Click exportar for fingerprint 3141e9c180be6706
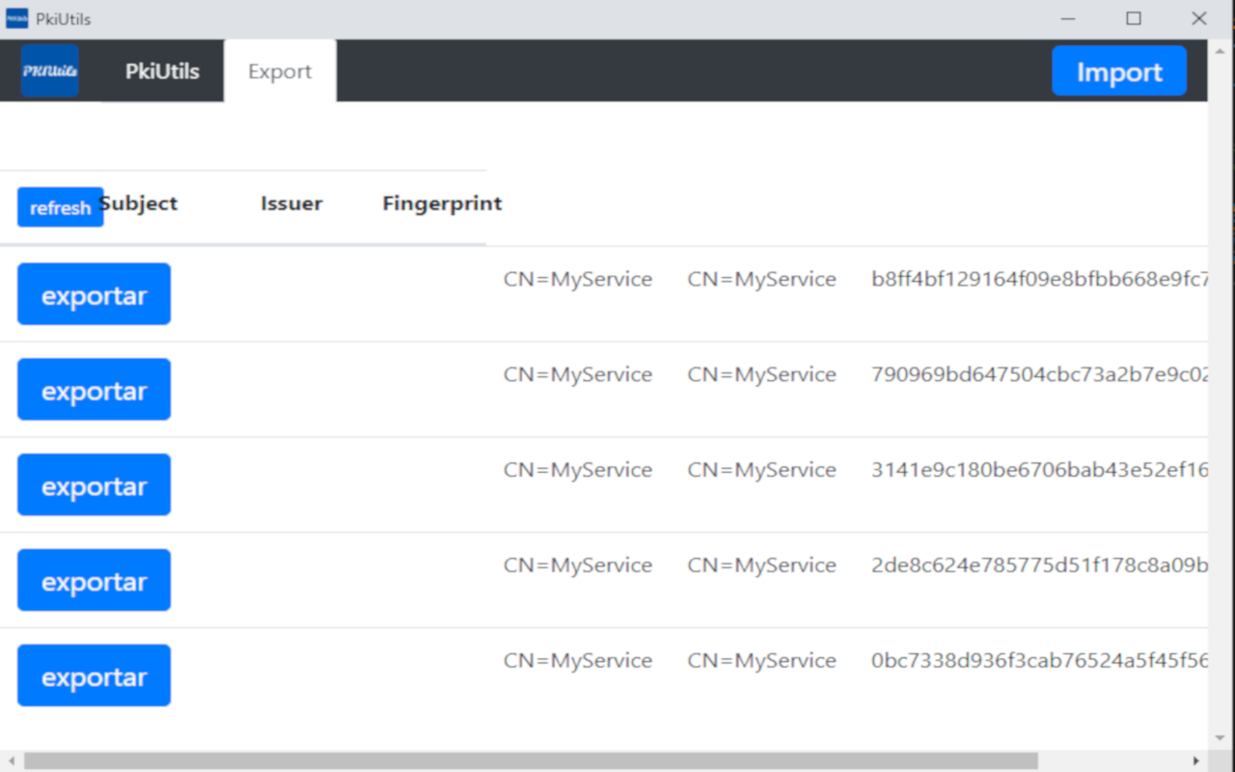Viewport: 1235px width, 772px height. [x=94, y=485]
